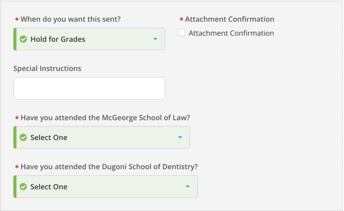
Task: Click green checkmark icon in Dugoni dropdown
Action: (23, 187)
